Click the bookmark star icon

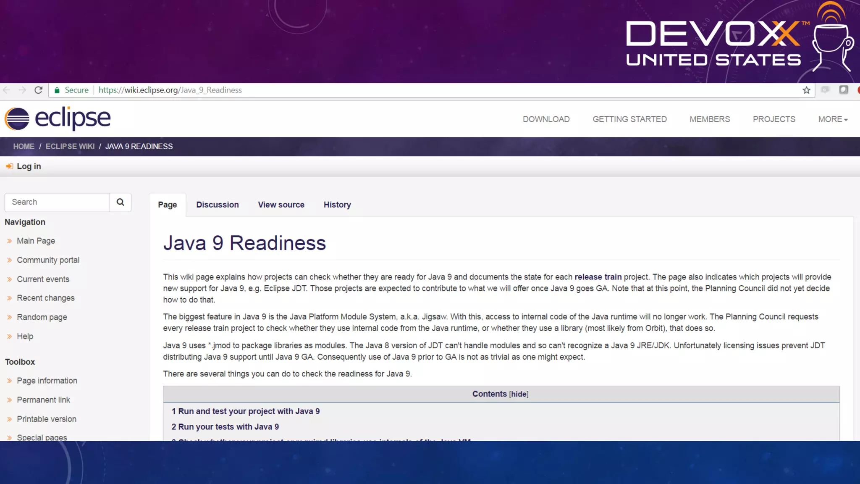point(806,90)
